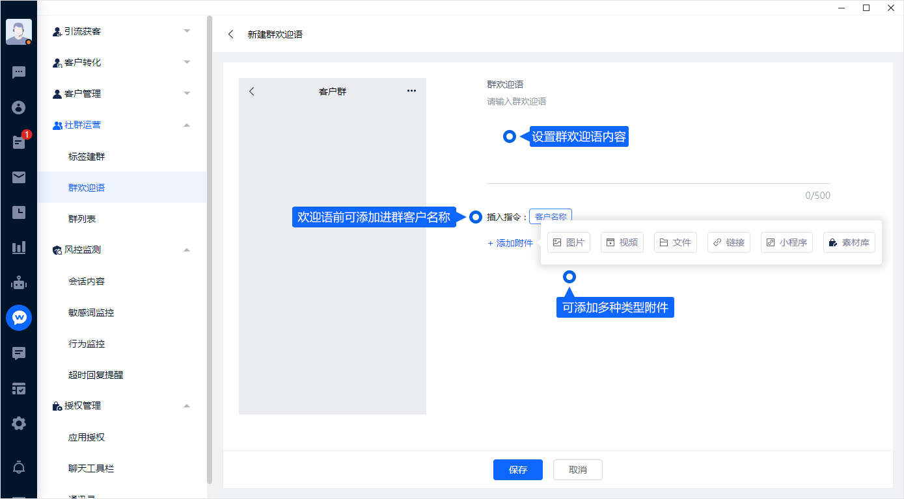Select 群列表 in the sidebar menu
The image size is (904, 499).
[82, 219]
